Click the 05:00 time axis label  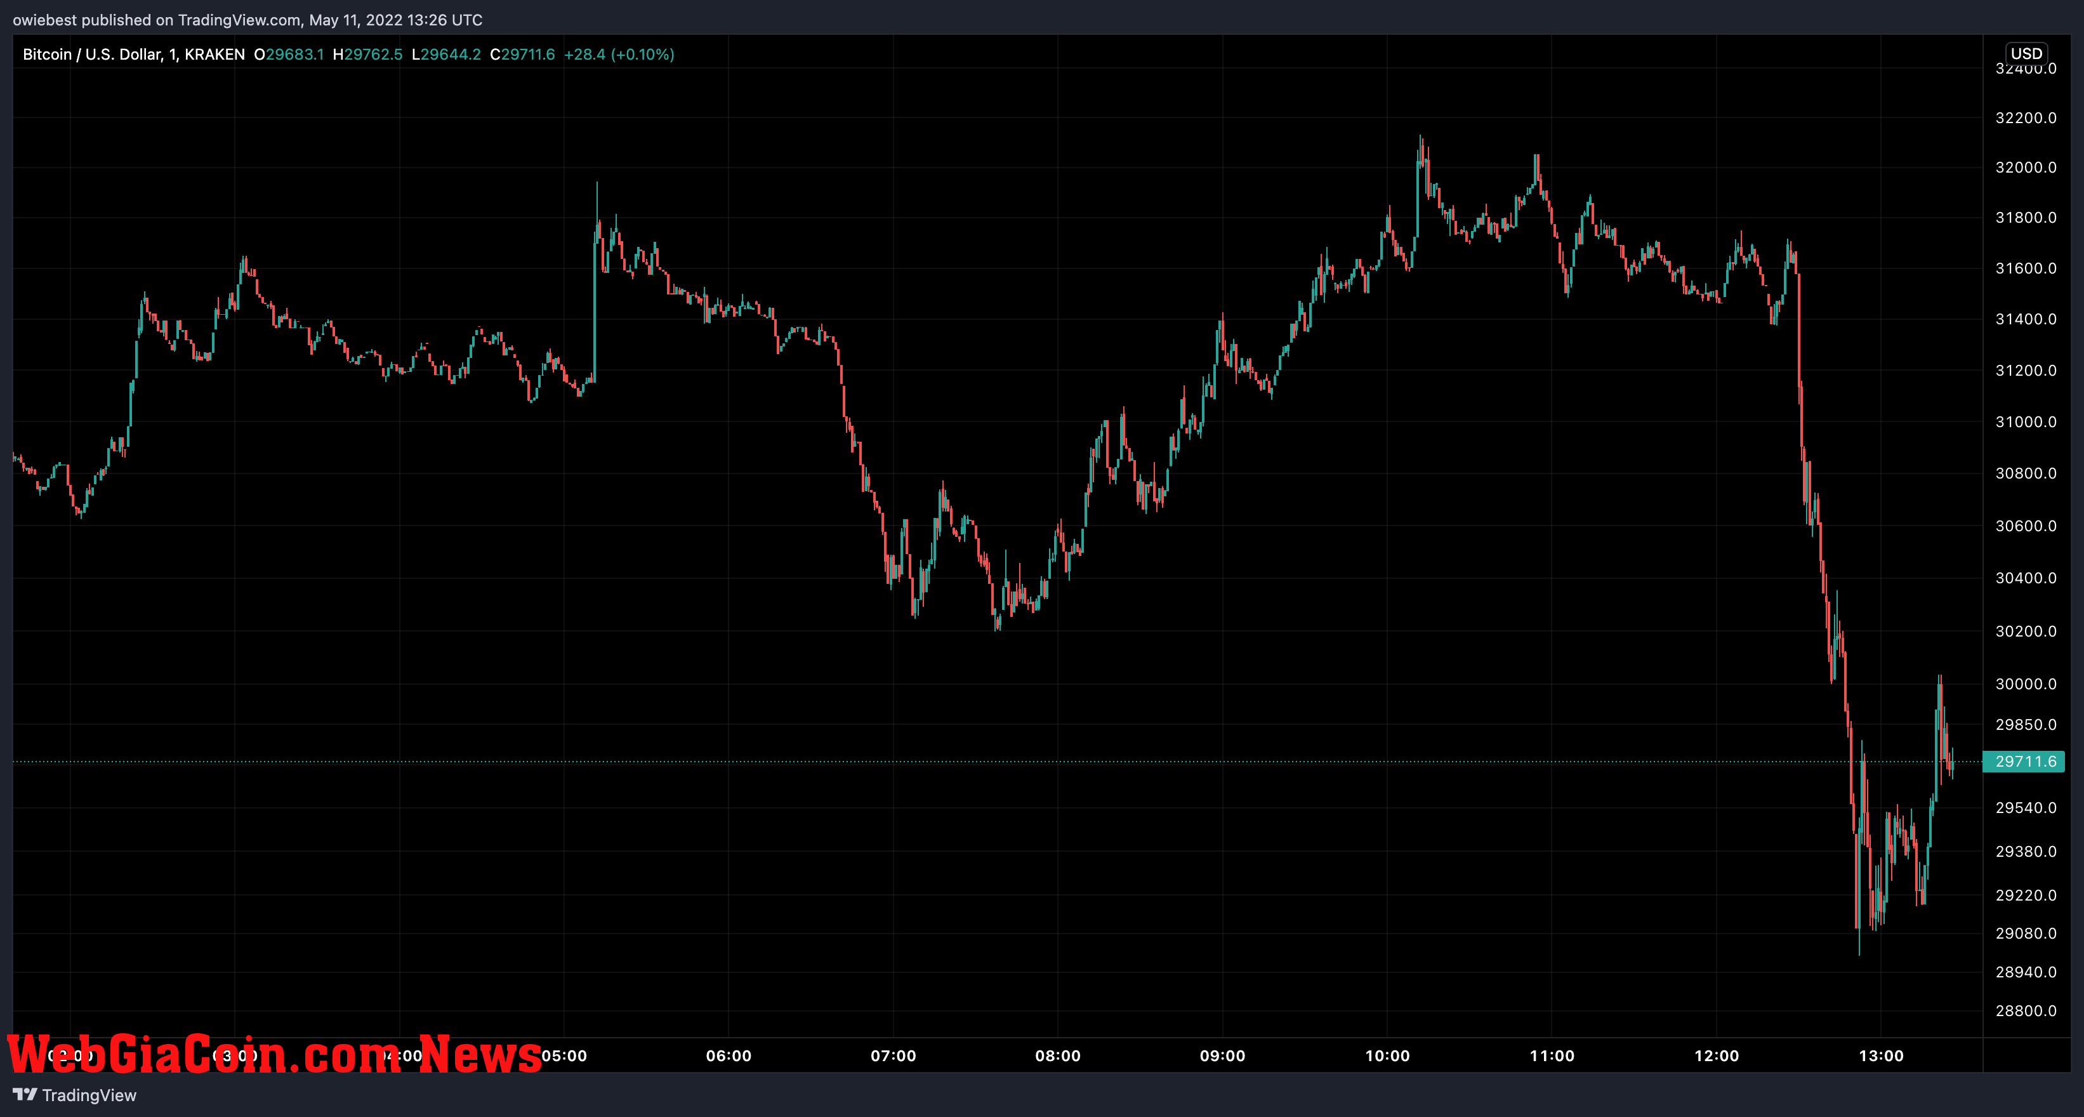(564, 1055)
